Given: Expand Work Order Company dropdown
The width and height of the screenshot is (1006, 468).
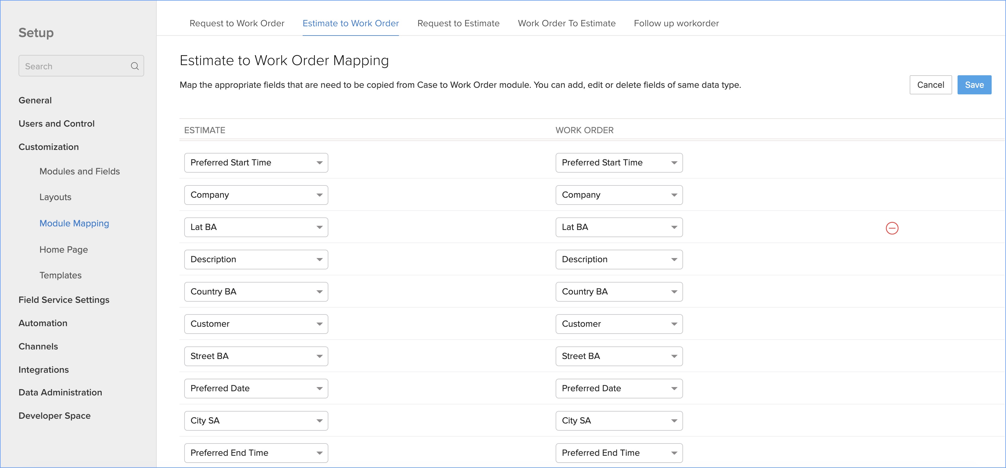Looking at the screenshot, I should pyautogui.click(x=619, y=195).
